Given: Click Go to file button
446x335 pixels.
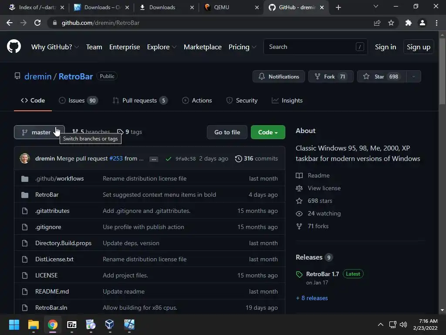Looking at the screenshot, I should (x=227, y=132).
